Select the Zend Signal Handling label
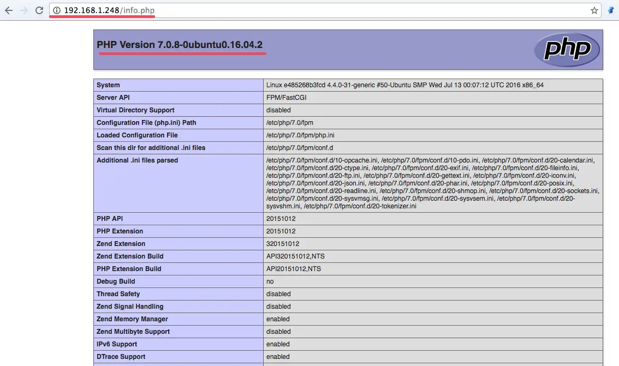The image size is (619, 366). tap(130, 307)
